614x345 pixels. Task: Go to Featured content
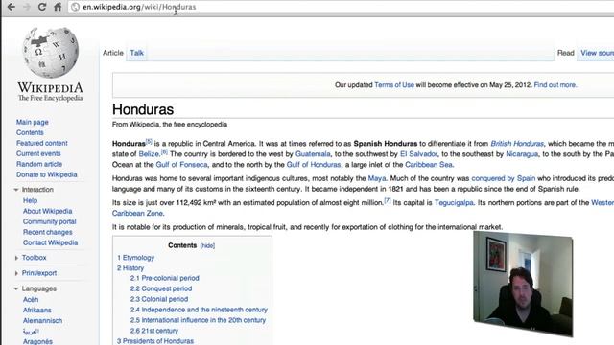pos(42,143)
